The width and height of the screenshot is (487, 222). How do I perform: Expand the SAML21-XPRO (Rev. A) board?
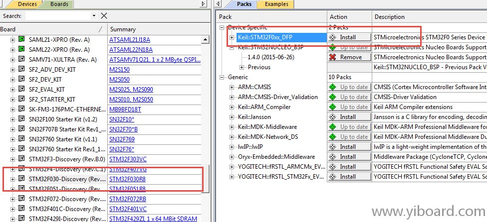point(12,40)
